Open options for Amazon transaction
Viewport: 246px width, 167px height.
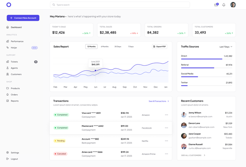[x=166, y=115]
